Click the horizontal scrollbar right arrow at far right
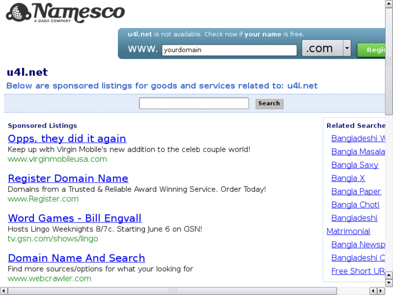This screenshot has width=393, height=295. click(x=381, y=291)
